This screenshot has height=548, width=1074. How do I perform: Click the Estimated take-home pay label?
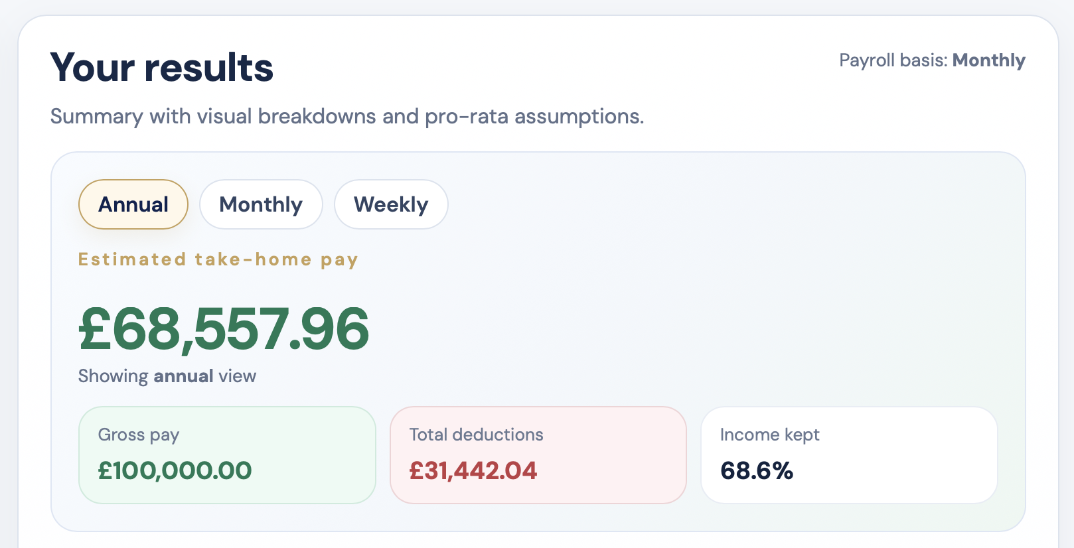(218, 259)
